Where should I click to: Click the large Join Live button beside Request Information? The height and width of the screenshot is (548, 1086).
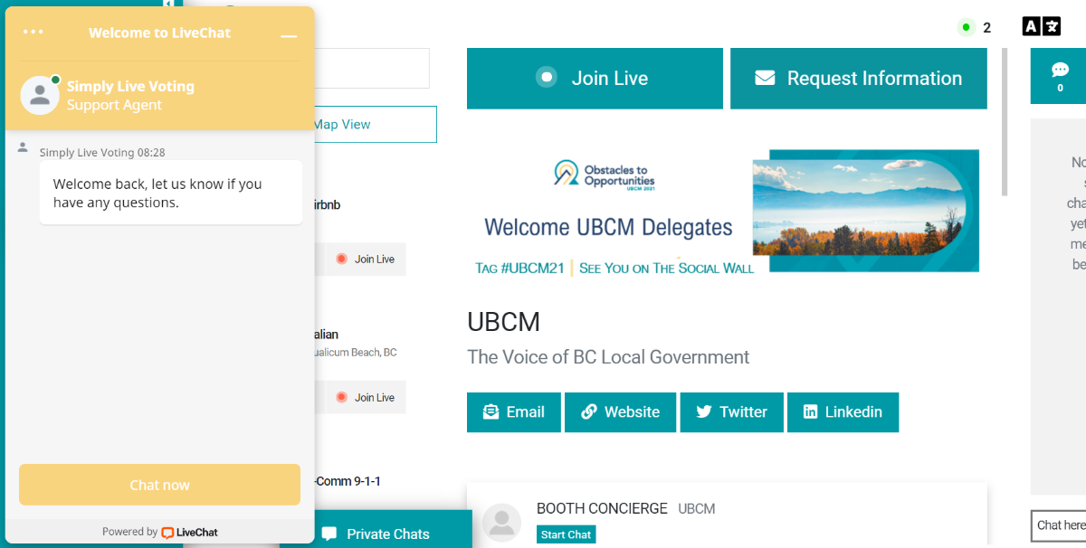point(595,79)
